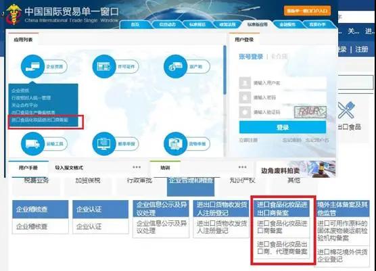This screenshot has height=271, width=376.
Task: Open 行政相对人统一管理 in the dropdown
Action: pos(31,98)
